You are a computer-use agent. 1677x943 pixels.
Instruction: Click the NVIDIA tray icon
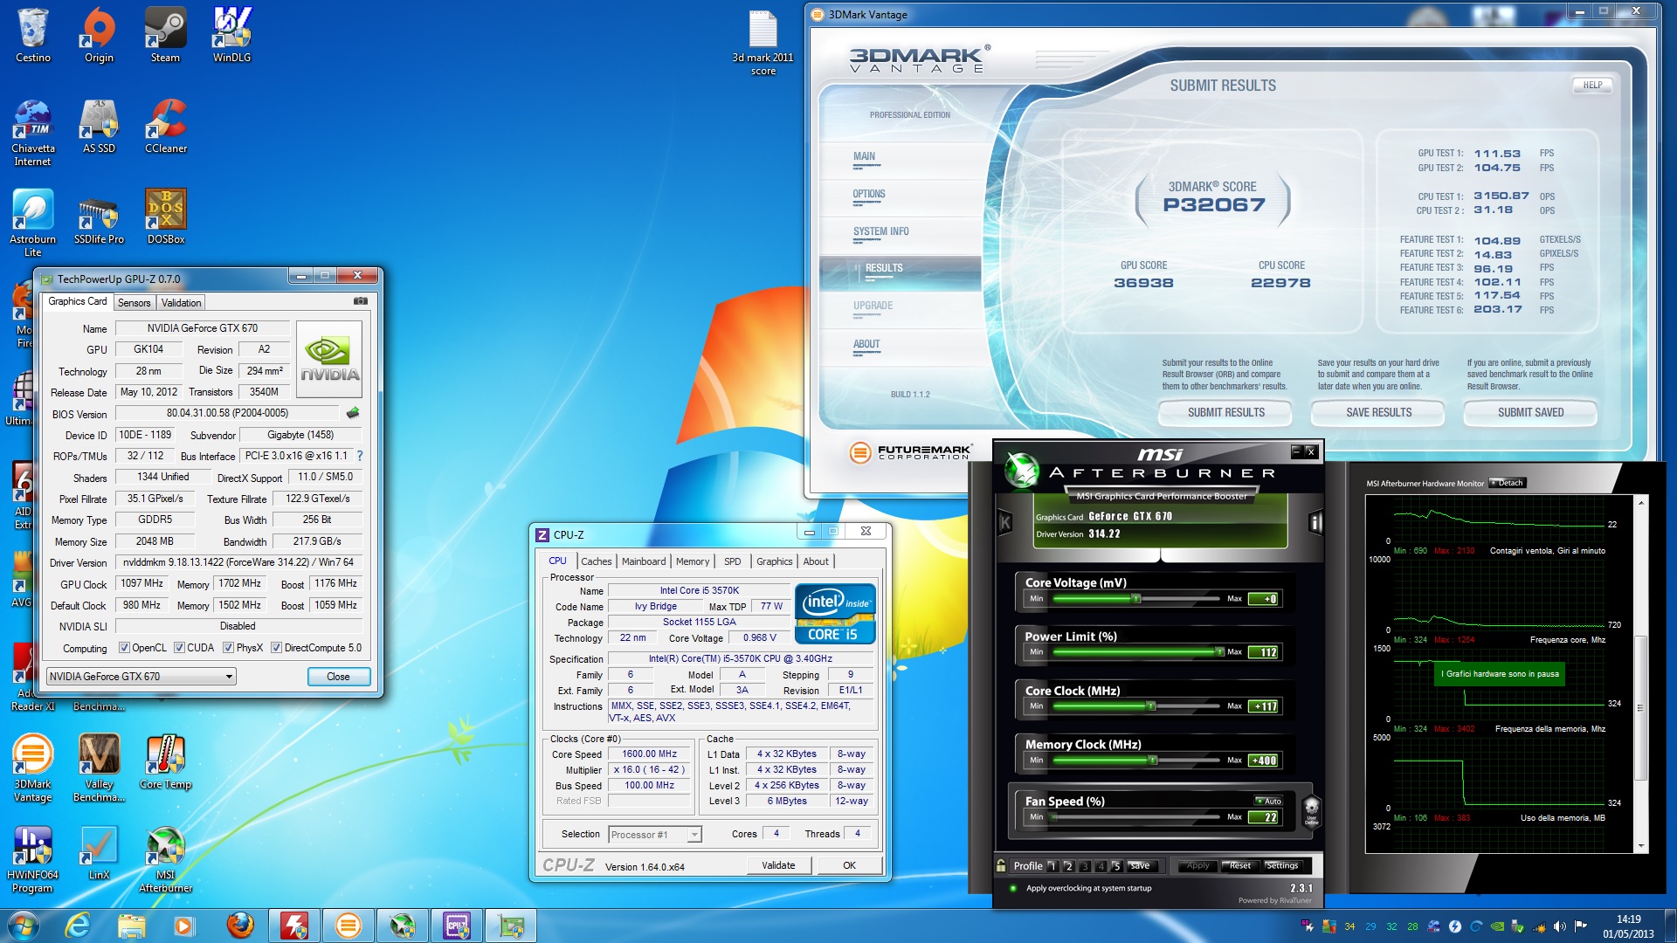[1497, 926]
